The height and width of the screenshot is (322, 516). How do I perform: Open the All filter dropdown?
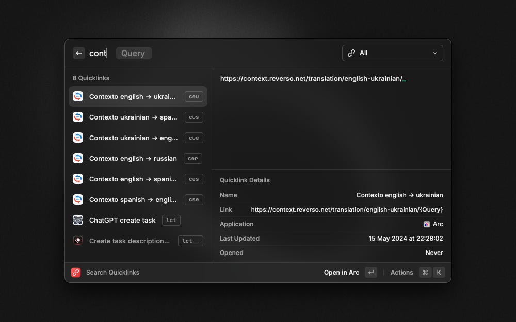(392, 53)
